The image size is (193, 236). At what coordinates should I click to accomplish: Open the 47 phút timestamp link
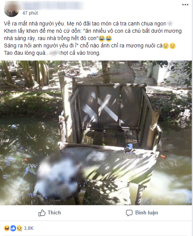click(x=30, y=13)
